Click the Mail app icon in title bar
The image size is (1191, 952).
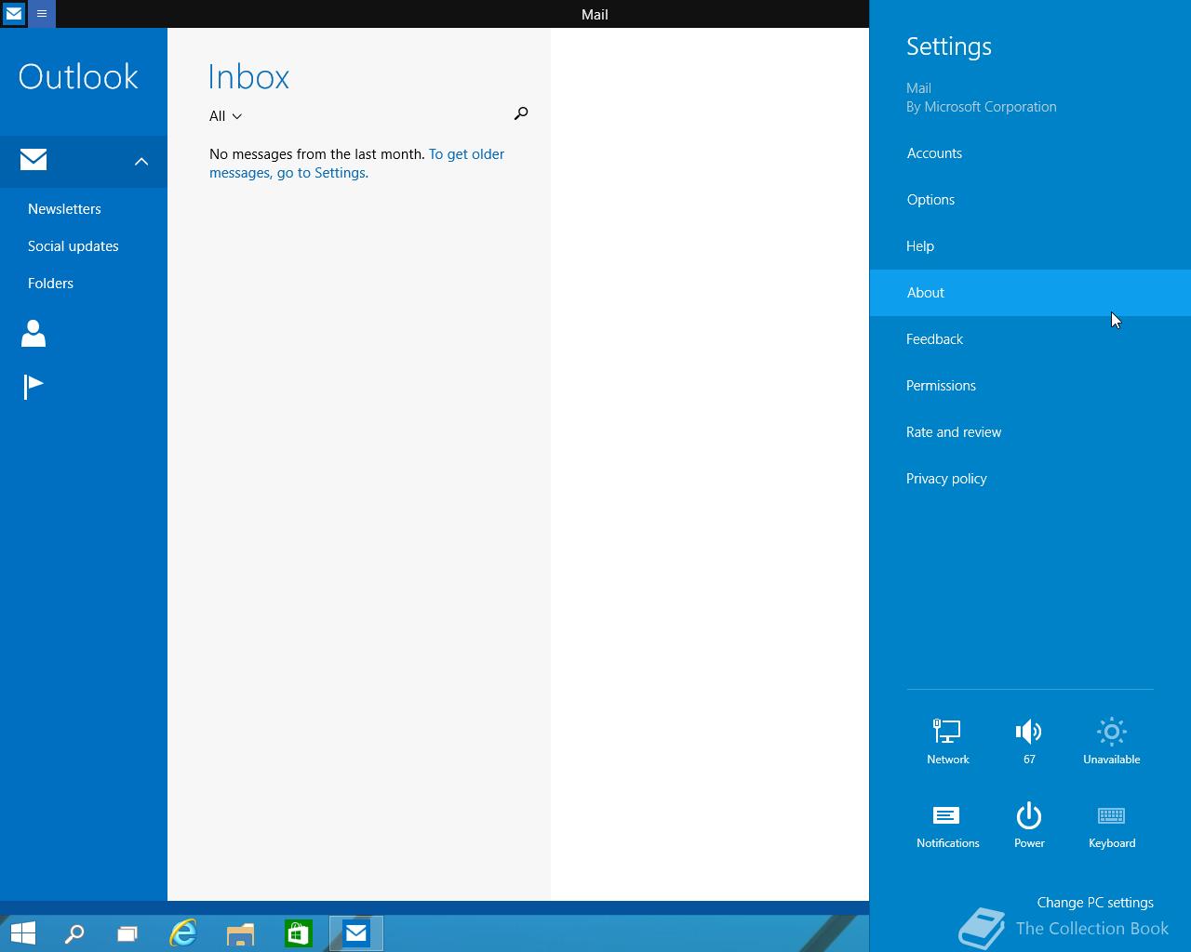14,14
